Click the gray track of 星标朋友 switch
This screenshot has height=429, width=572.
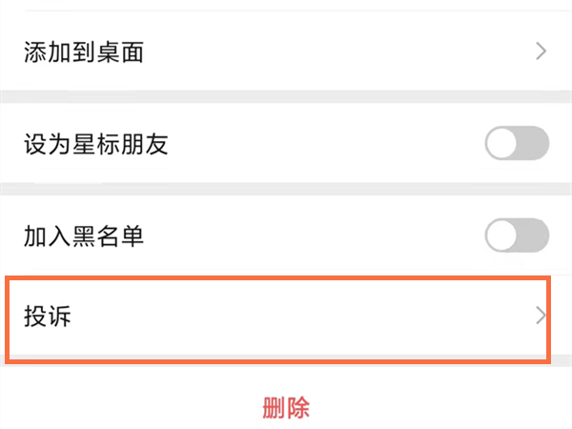pos(535,145)
